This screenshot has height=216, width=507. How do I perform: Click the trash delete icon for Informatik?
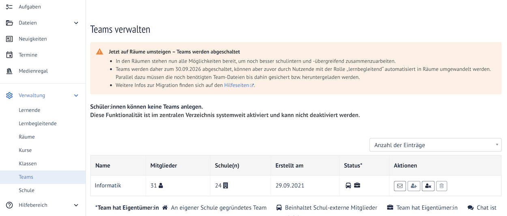point(442,186)
